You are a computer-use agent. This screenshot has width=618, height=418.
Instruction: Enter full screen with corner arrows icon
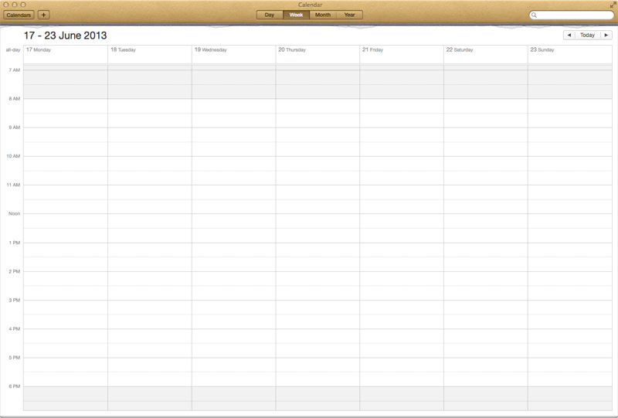click(x=613, y=5)
